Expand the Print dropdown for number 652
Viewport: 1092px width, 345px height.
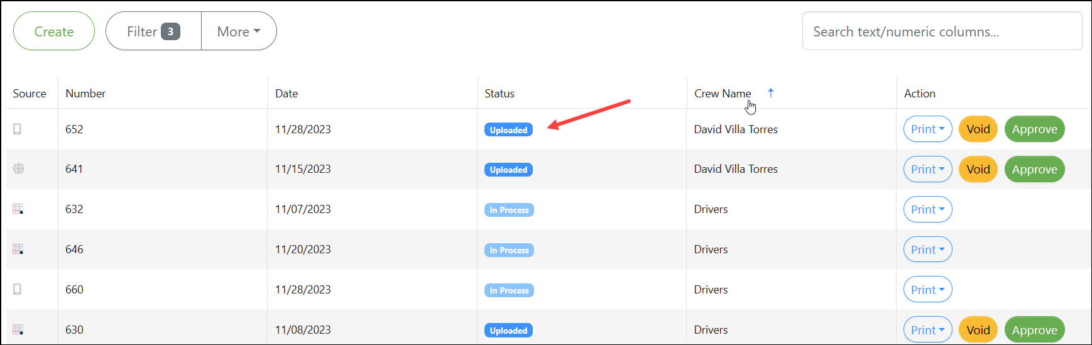pyautogui.click(x=927, y=129)
